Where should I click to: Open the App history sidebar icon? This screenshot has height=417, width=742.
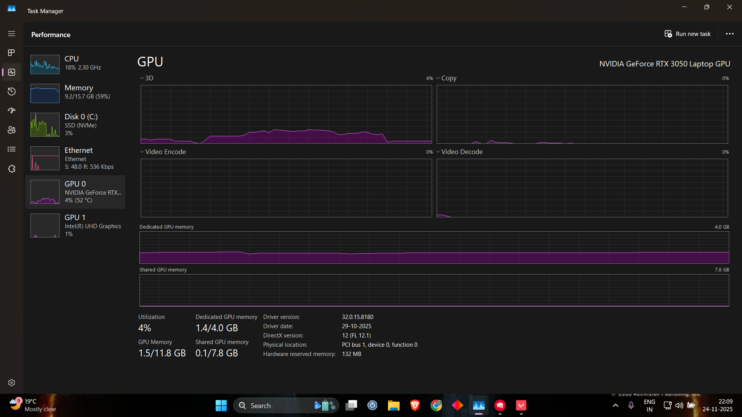(x=12, y=92)
